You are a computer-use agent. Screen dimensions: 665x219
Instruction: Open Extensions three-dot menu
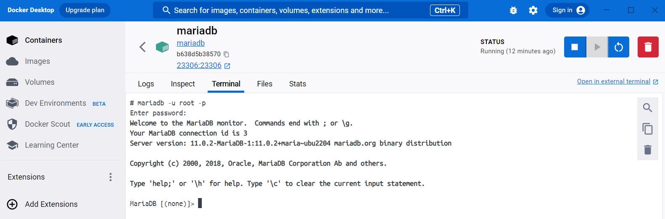click(111, 177)
